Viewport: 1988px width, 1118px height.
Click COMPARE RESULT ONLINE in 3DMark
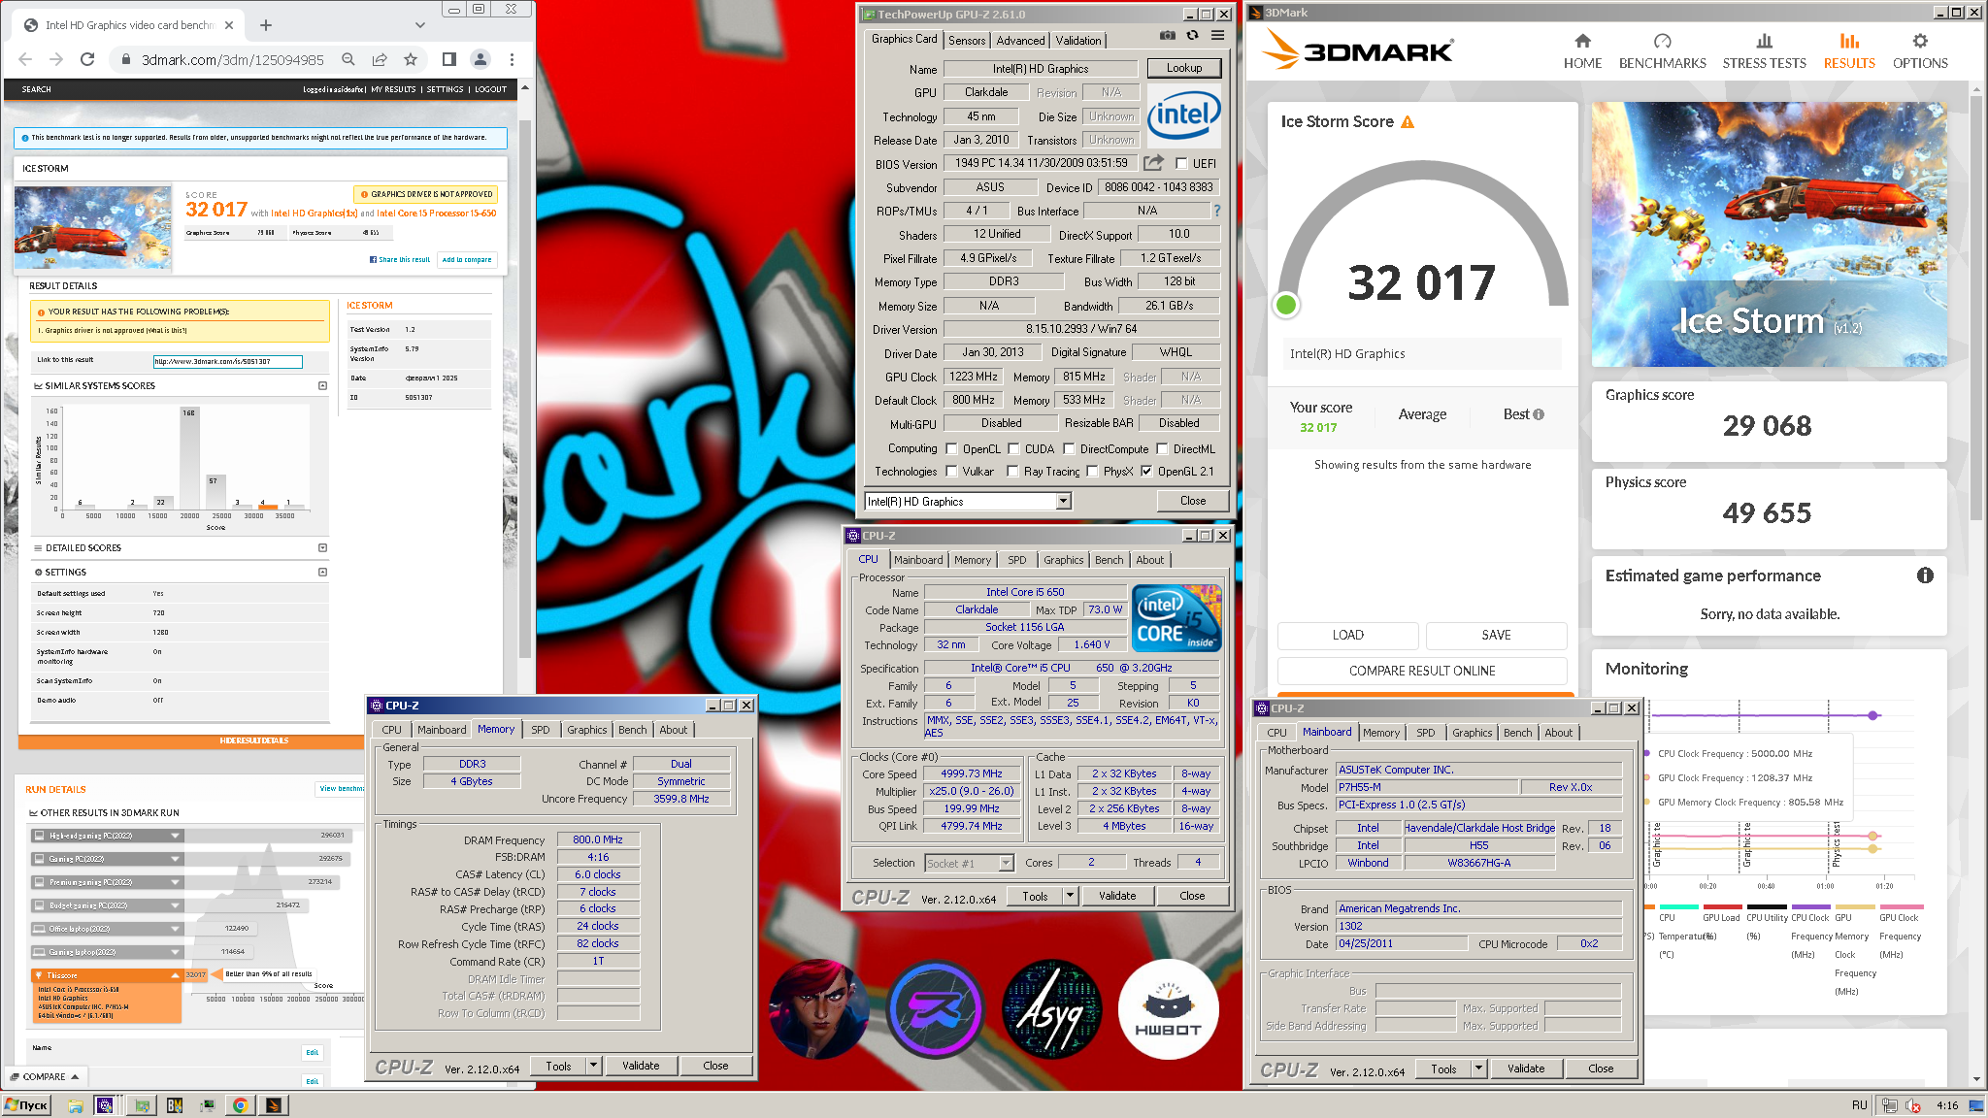pos(1422,671)
